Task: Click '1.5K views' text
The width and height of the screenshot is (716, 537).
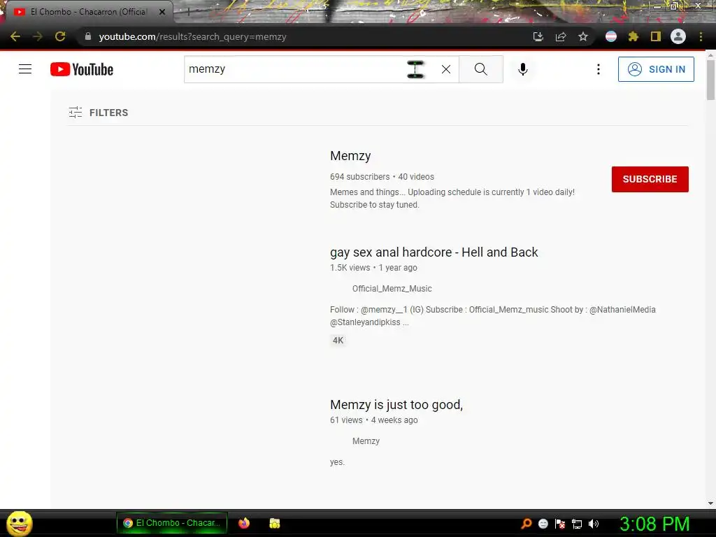Action: tap(350, 268)
